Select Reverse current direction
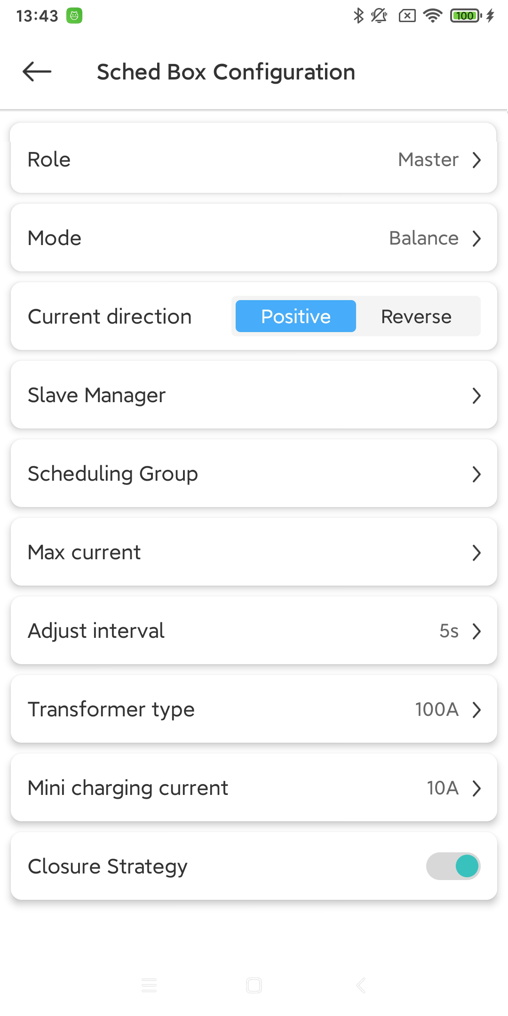Viewport: 508px width, 1016px height. 416,316
